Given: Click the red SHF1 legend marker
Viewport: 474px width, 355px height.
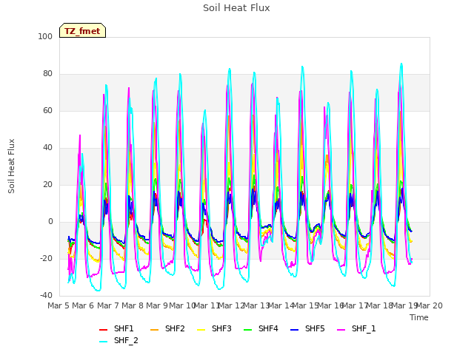Looking at the screenshot, I should click(104, 329).
